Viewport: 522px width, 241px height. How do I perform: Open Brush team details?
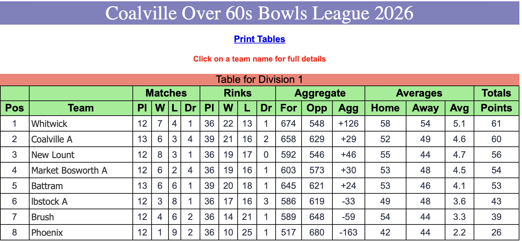(x=43, y=217)
